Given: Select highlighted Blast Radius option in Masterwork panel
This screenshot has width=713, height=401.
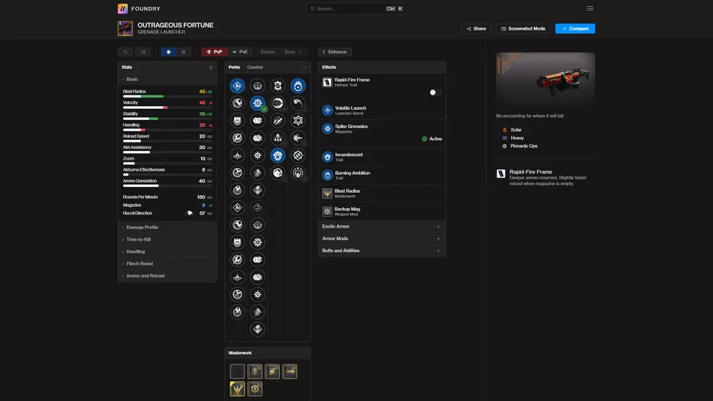Looking at the screenshot, I should click(x=237, y=389).
